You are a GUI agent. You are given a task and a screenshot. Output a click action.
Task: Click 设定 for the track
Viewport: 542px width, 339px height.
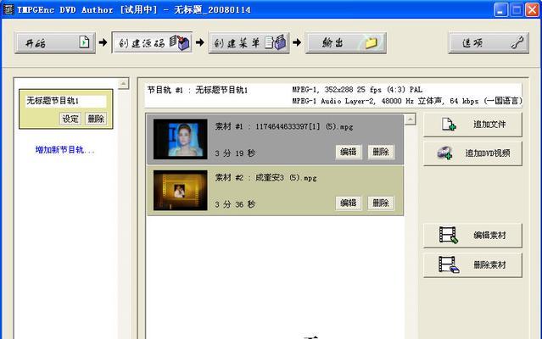[x=70, y=119]
